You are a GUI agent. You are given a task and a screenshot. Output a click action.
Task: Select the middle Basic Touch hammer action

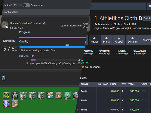pos(32,95)
